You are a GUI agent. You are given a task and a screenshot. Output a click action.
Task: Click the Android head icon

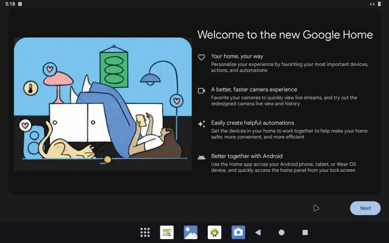(x=201, y=157)
